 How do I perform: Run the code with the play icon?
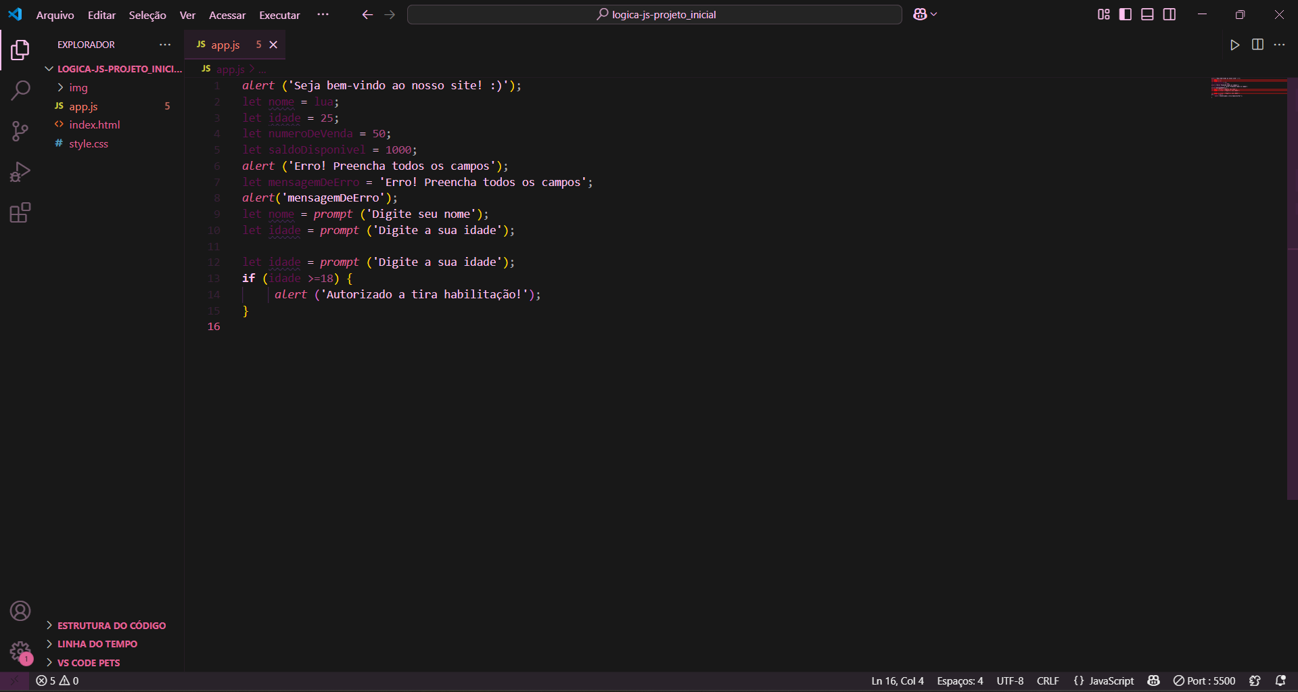[x=1235, y=45]
